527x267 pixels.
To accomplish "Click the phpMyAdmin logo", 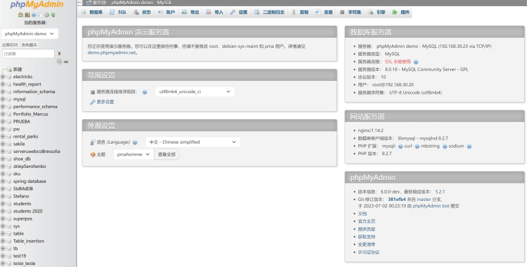I will click(x=36, y=5).
